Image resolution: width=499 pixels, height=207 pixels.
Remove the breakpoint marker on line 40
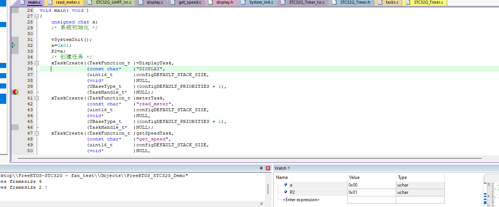pyautogui.click(x=15, y=92)
